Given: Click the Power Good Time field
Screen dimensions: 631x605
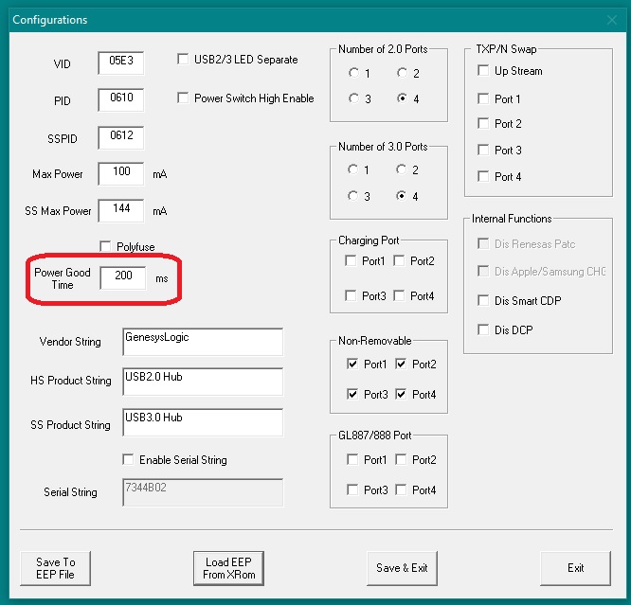Looking at the screenshot, I should [123, 278].
